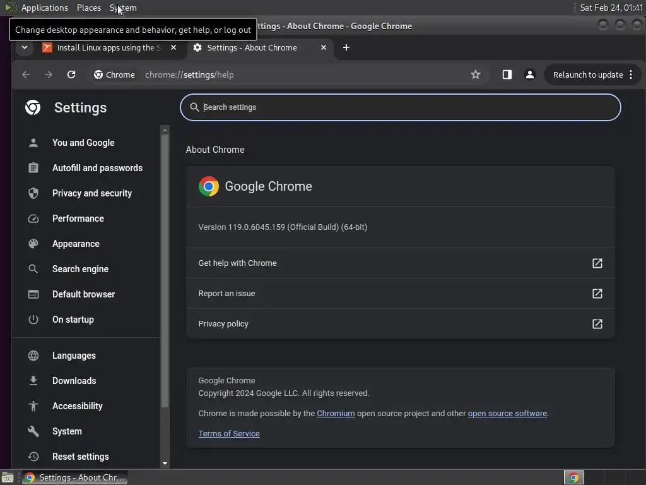Click sidebar scrollbar up arrow
646x485 pixels.
pyautogui.click(x=165, y=130)
